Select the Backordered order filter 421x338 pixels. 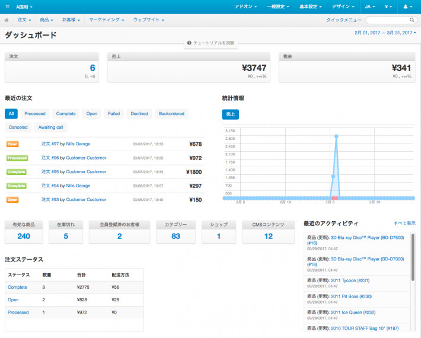171,113
